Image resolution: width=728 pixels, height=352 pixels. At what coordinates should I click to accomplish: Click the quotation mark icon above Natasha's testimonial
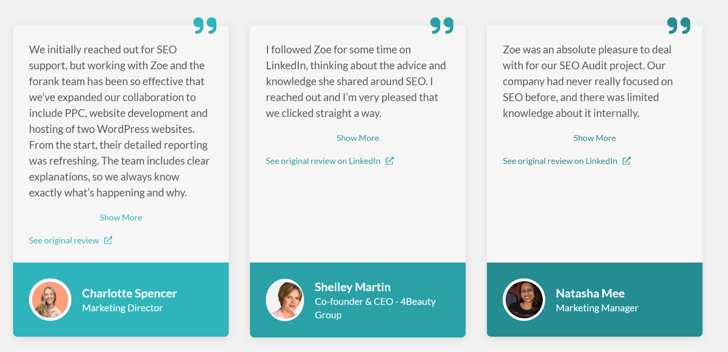tap(678, 26)
